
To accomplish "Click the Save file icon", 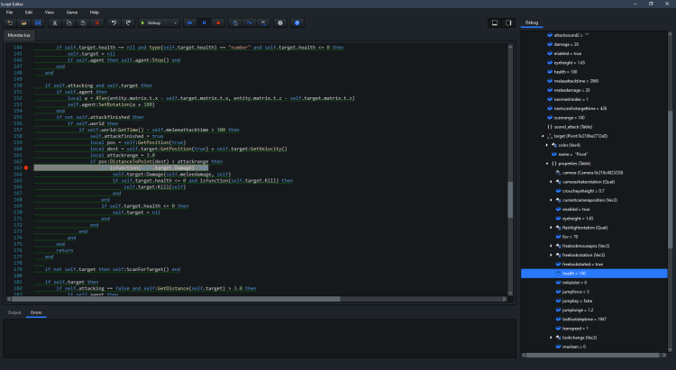I will [37, 22].
